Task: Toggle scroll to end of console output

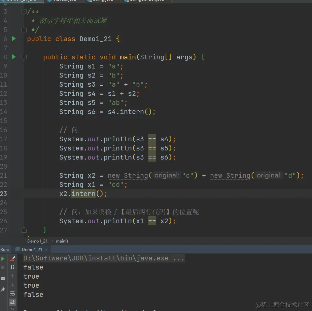Action: 12,302
